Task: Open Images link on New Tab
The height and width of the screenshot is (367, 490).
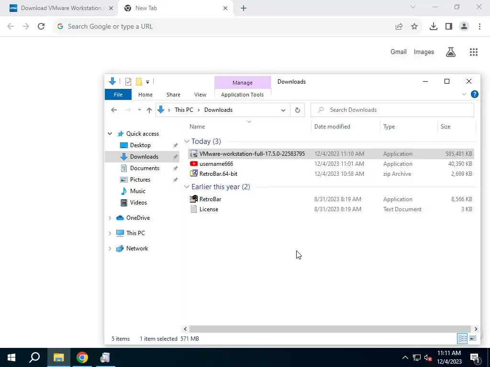Action: [424, 52]
